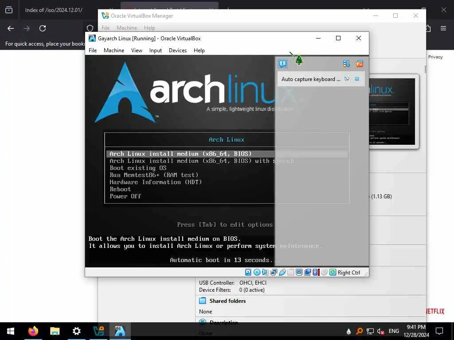Open the View menu of the VM window
Image resolution: width=454 pixels, height=340 pixels.
(137, 50)
